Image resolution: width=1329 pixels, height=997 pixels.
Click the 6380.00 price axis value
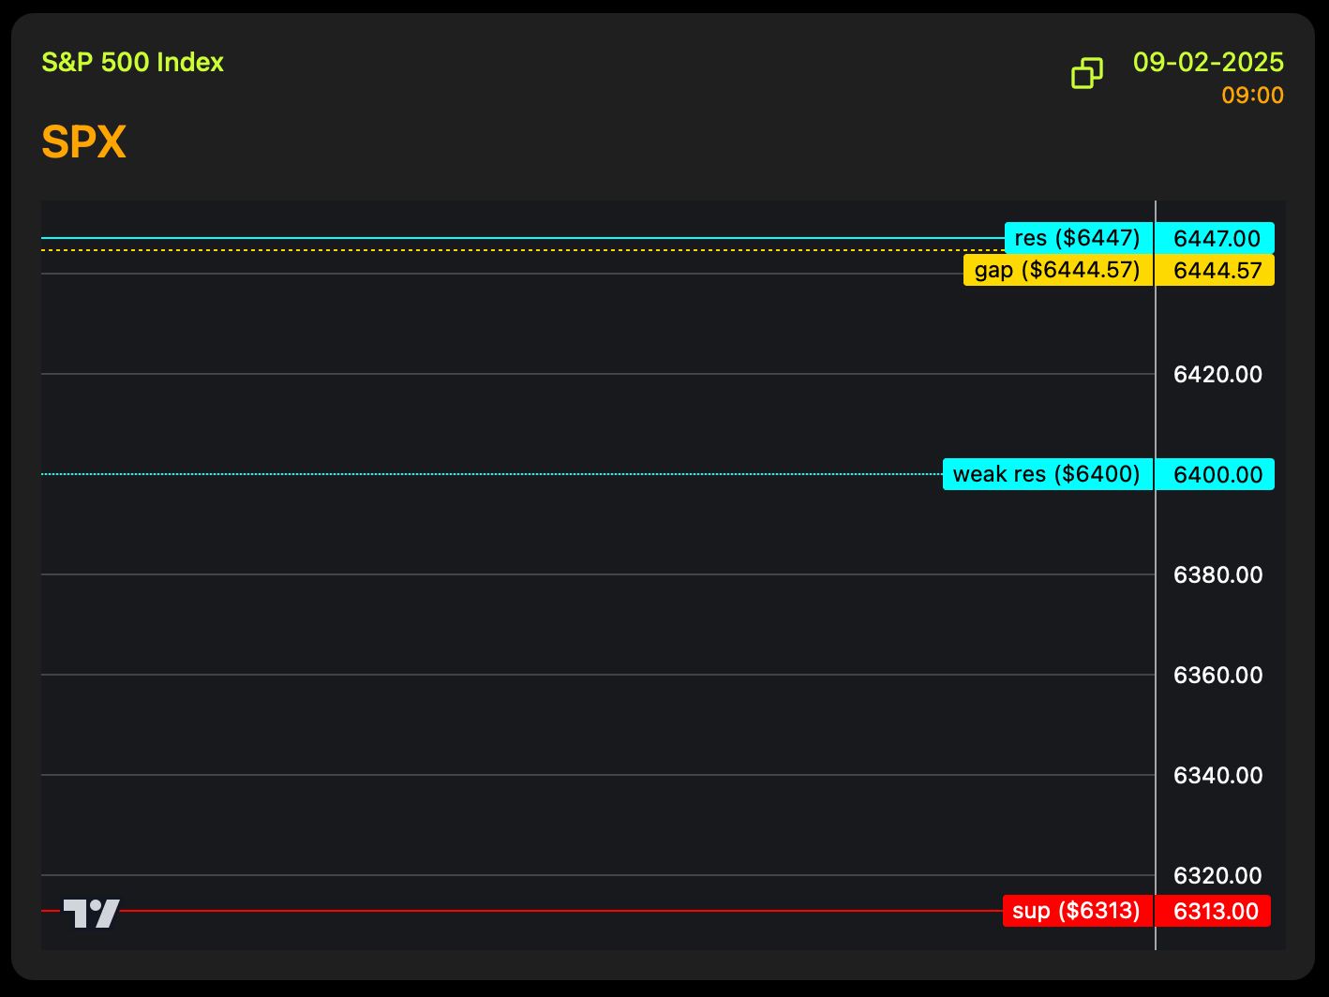pyautogui.click(x=1217, y=575)
